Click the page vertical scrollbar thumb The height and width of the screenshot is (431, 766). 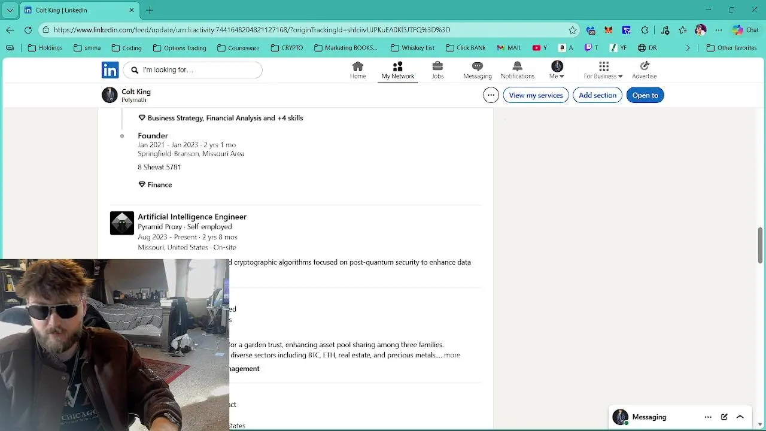[x=760, y=245]
